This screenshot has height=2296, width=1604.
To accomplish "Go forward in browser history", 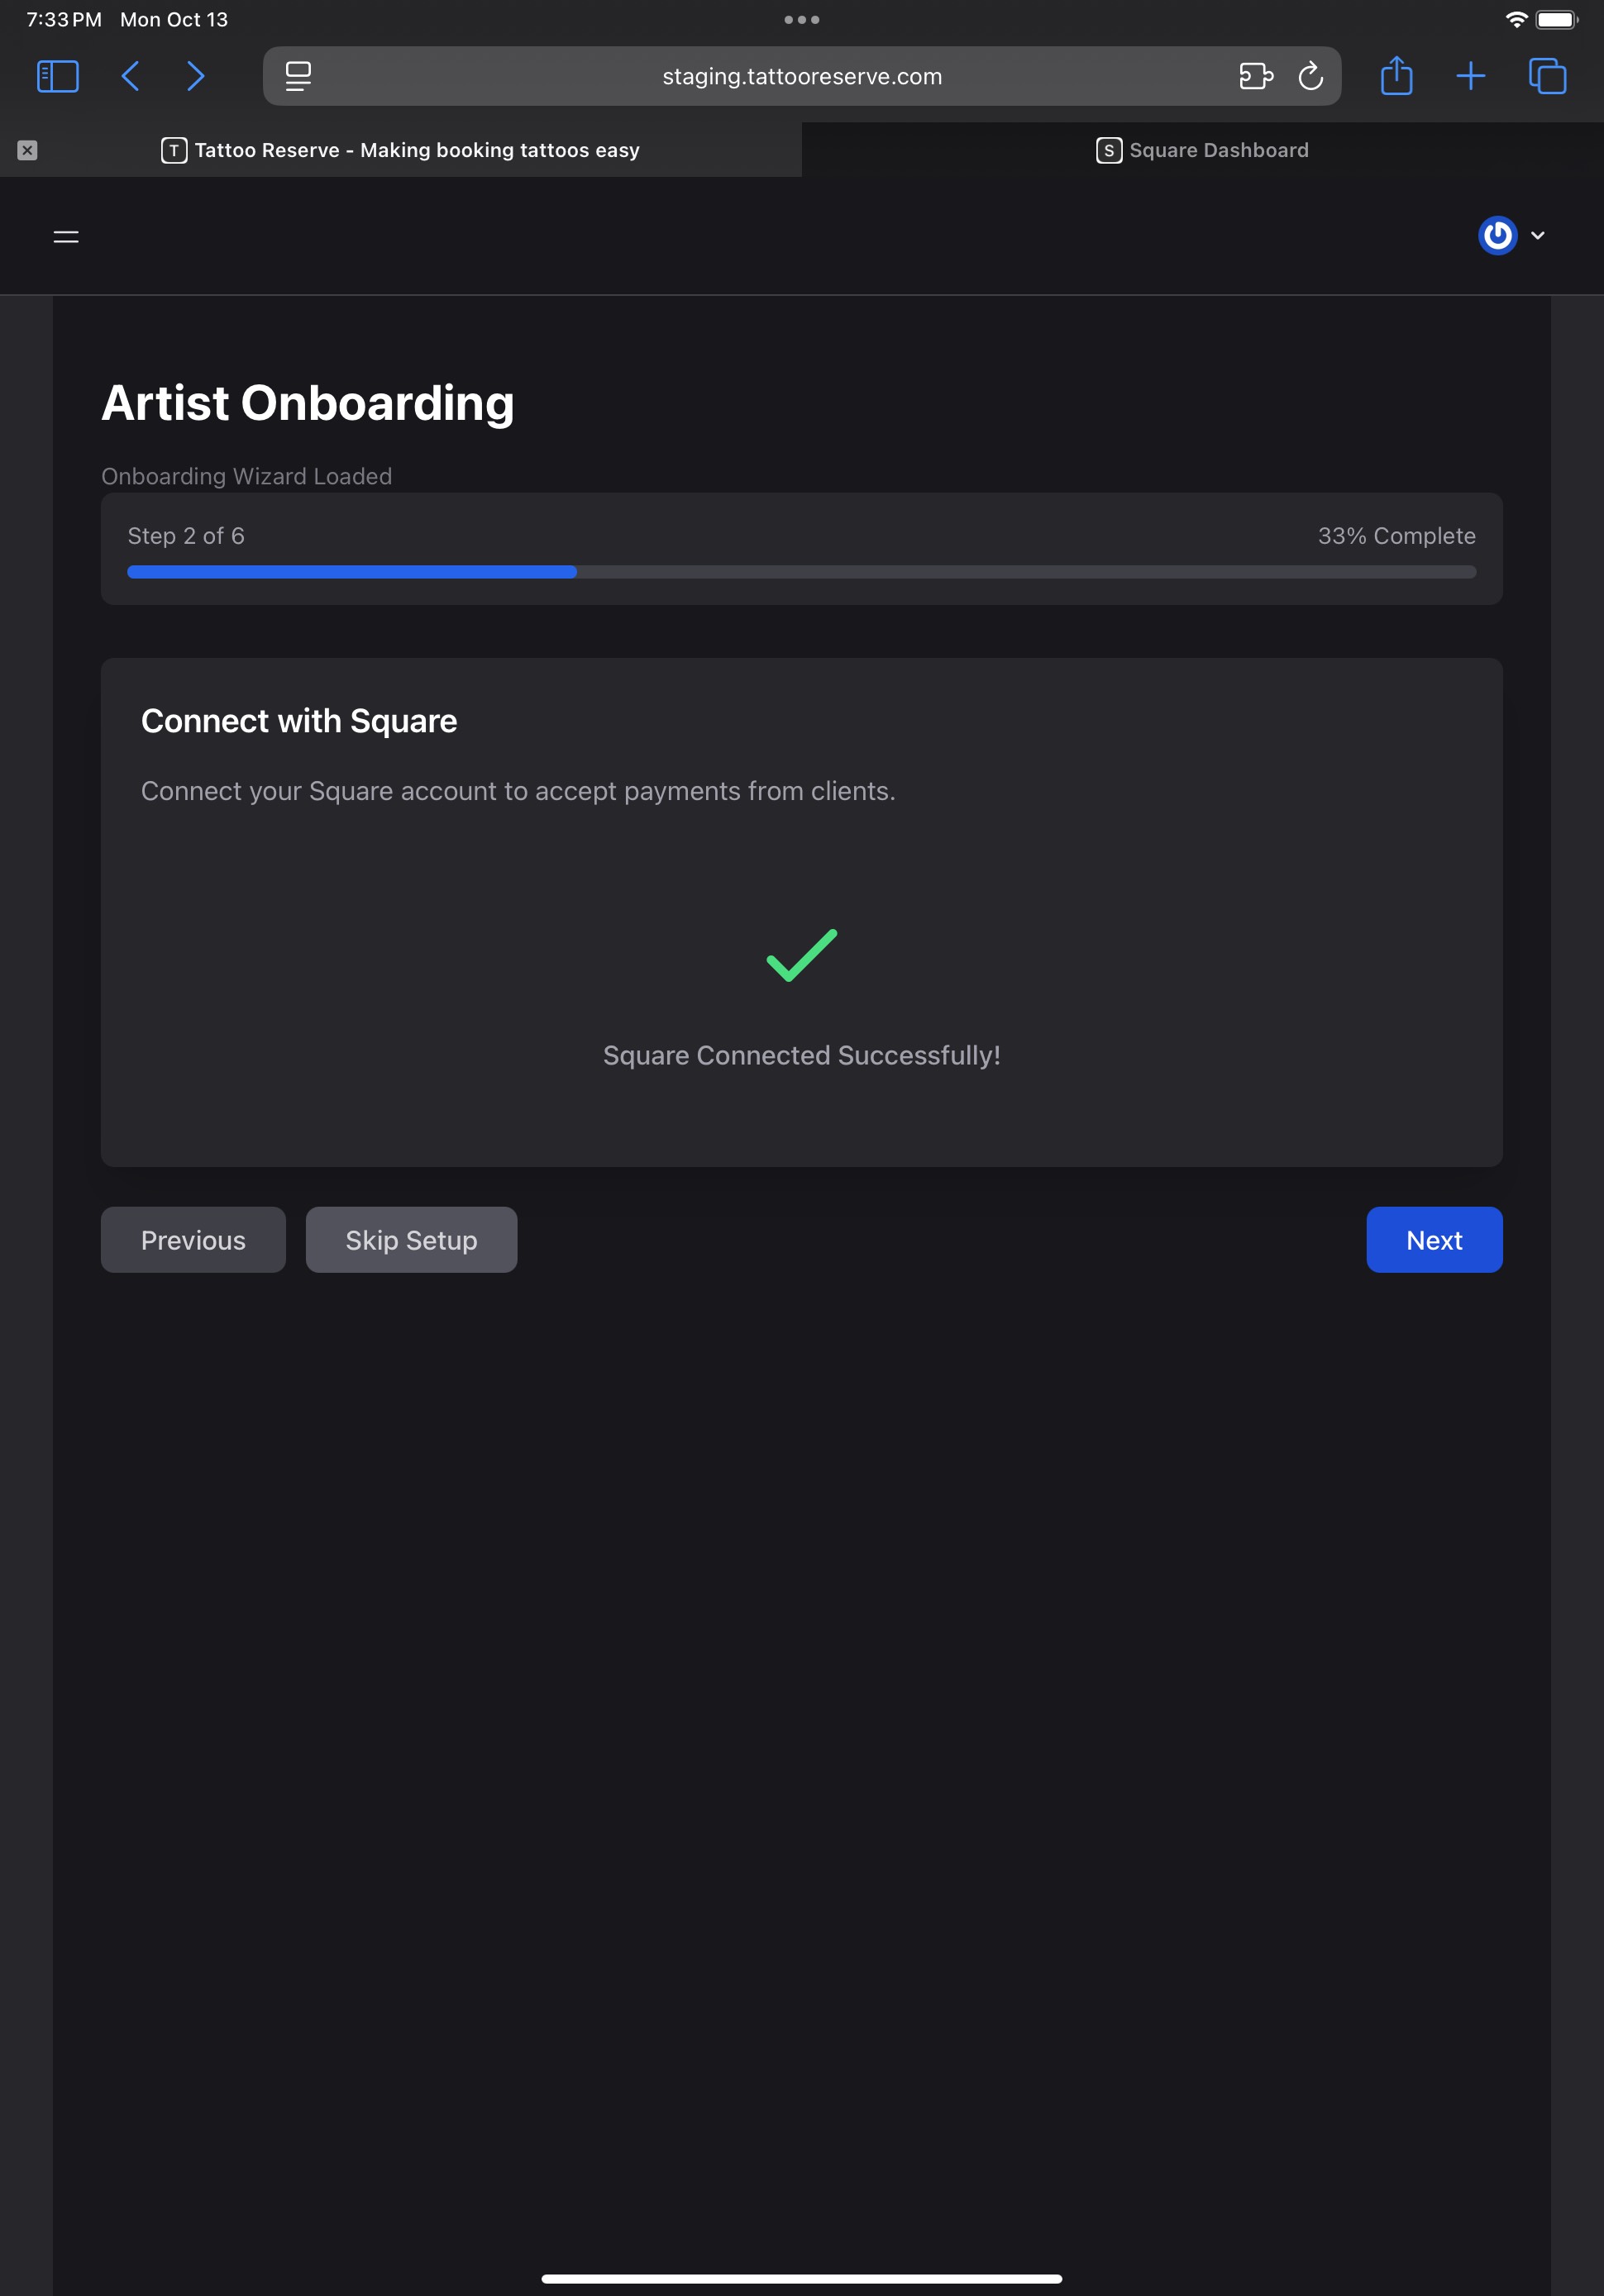I will click(x=196, y=77).
